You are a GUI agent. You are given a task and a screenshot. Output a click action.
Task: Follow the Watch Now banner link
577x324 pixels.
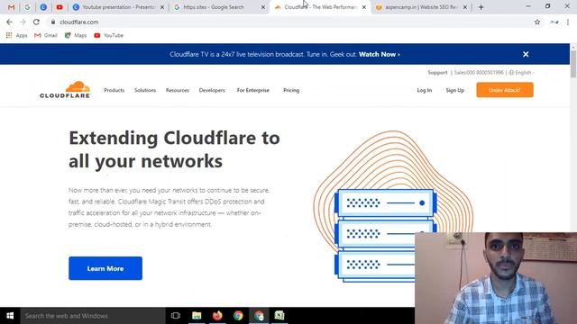point(379,54)
